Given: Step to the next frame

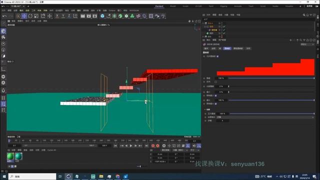Looking at the screenshot, I should point(135,145).
